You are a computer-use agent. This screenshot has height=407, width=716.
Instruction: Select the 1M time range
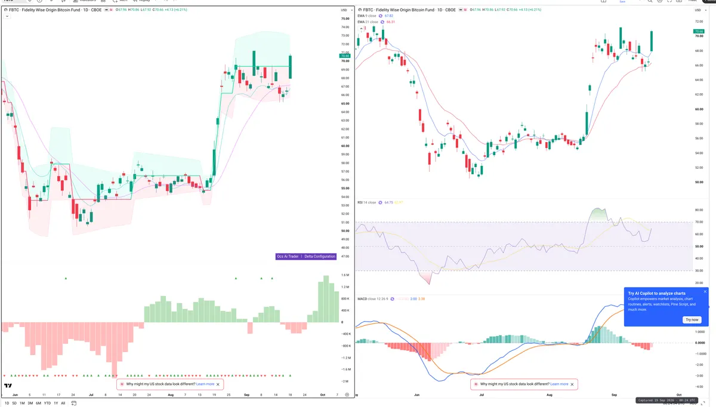pyautogui.click(x=22, y=403)
